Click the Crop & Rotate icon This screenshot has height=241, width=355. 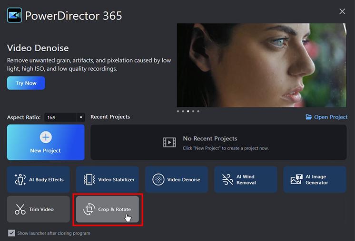(89, 209)
